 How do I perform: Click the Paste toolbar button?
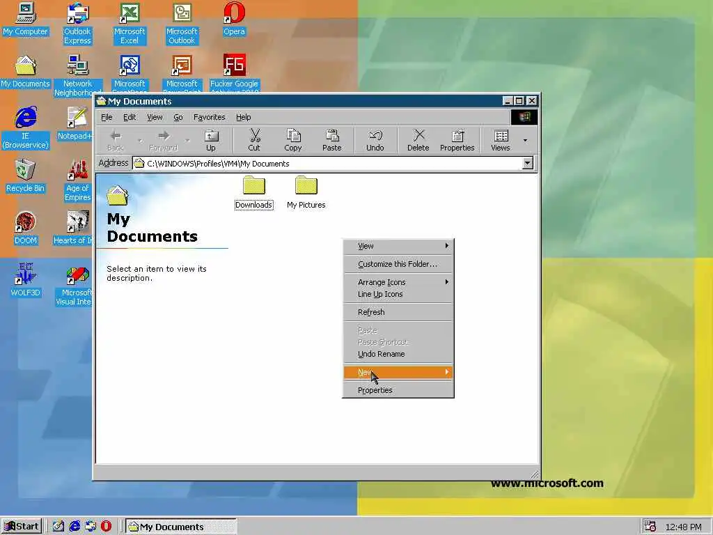(x=332, y=140)
